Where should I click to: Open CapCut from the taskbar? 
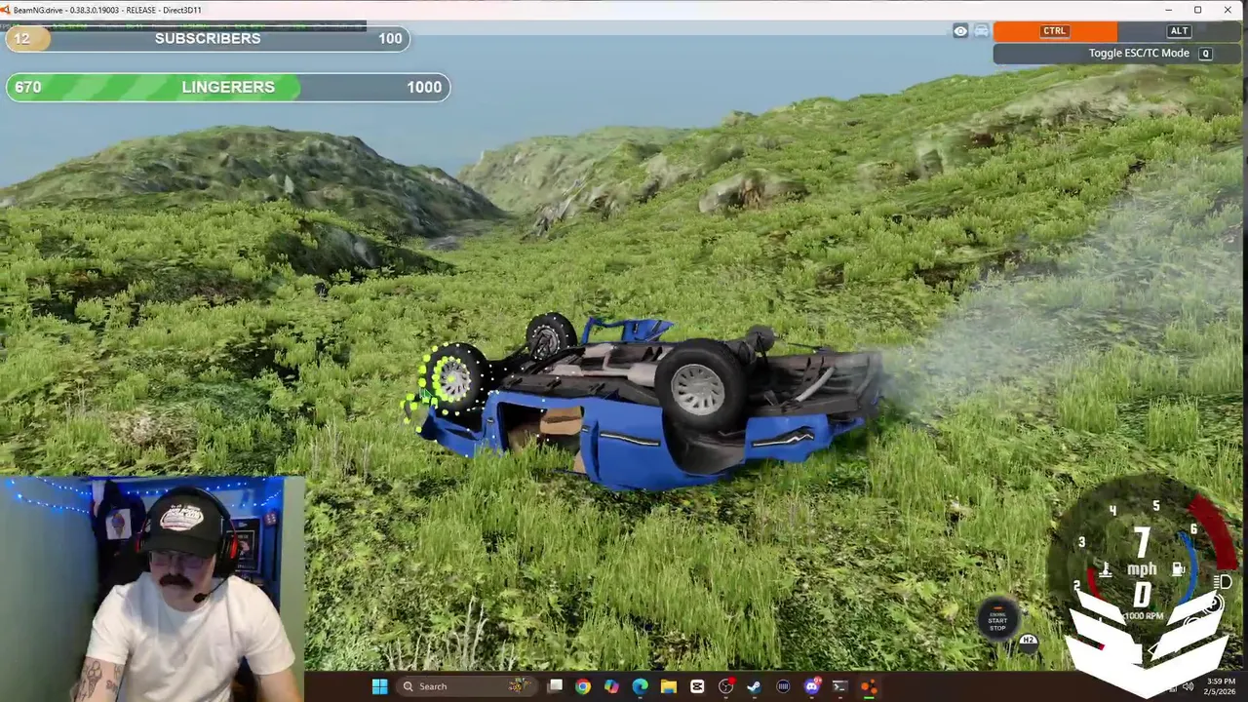pos(697,686)
